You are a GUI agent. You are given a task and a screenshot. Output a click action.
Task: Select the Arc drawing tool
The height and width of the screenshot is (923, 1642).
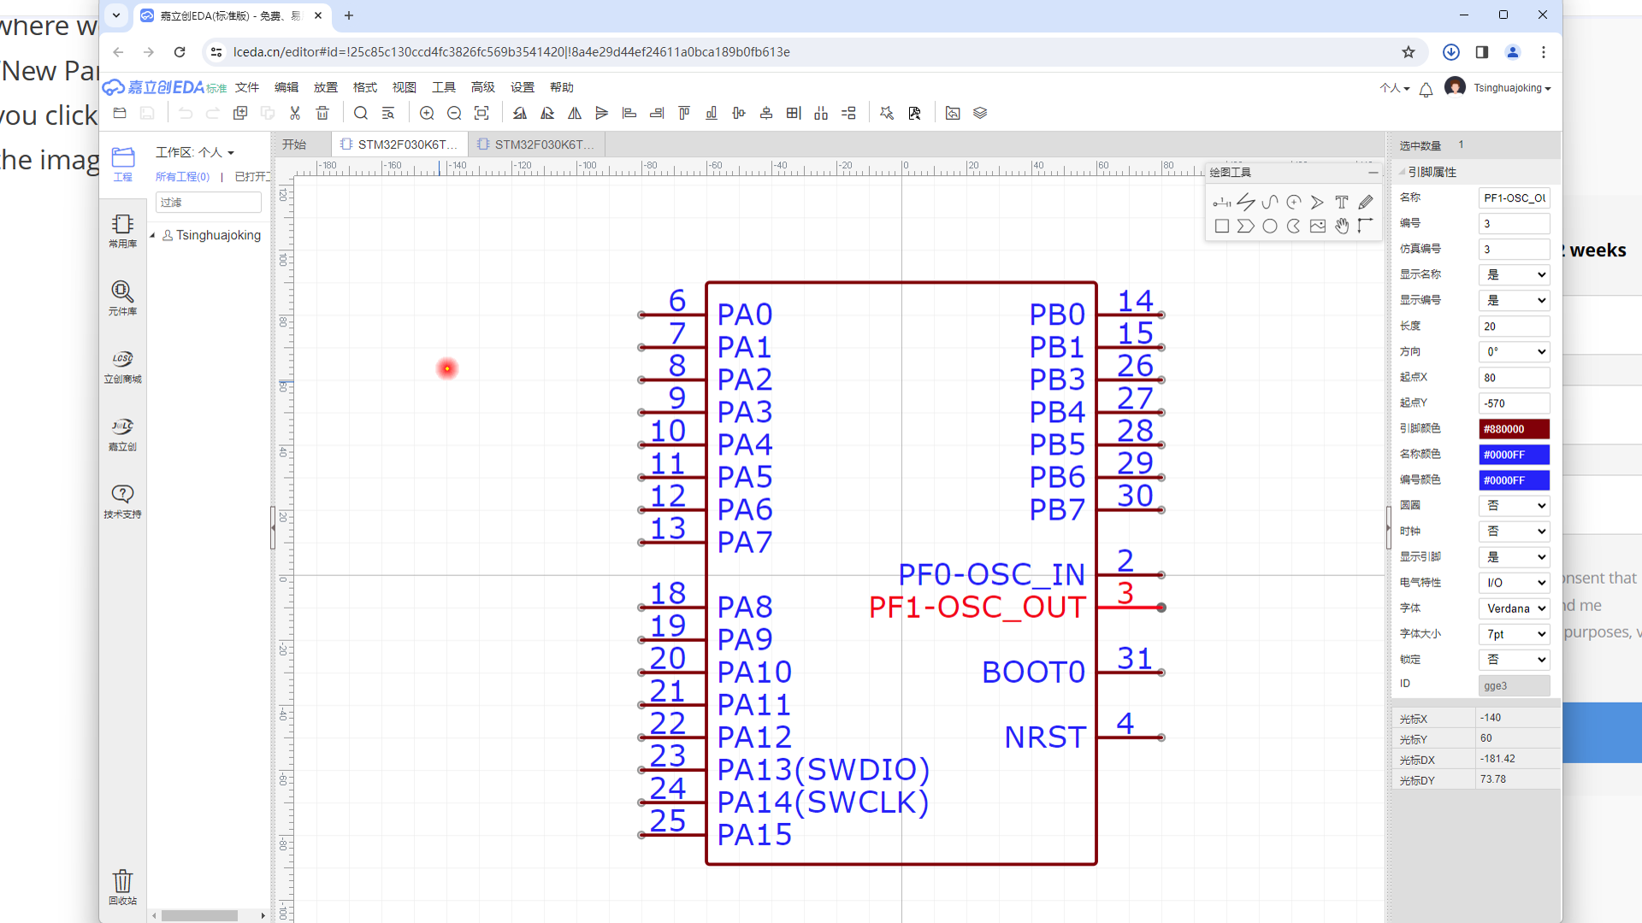tap(1294, 203)
